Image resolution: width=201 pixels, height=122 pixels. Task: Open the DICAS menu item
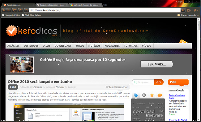coord(46,46)
